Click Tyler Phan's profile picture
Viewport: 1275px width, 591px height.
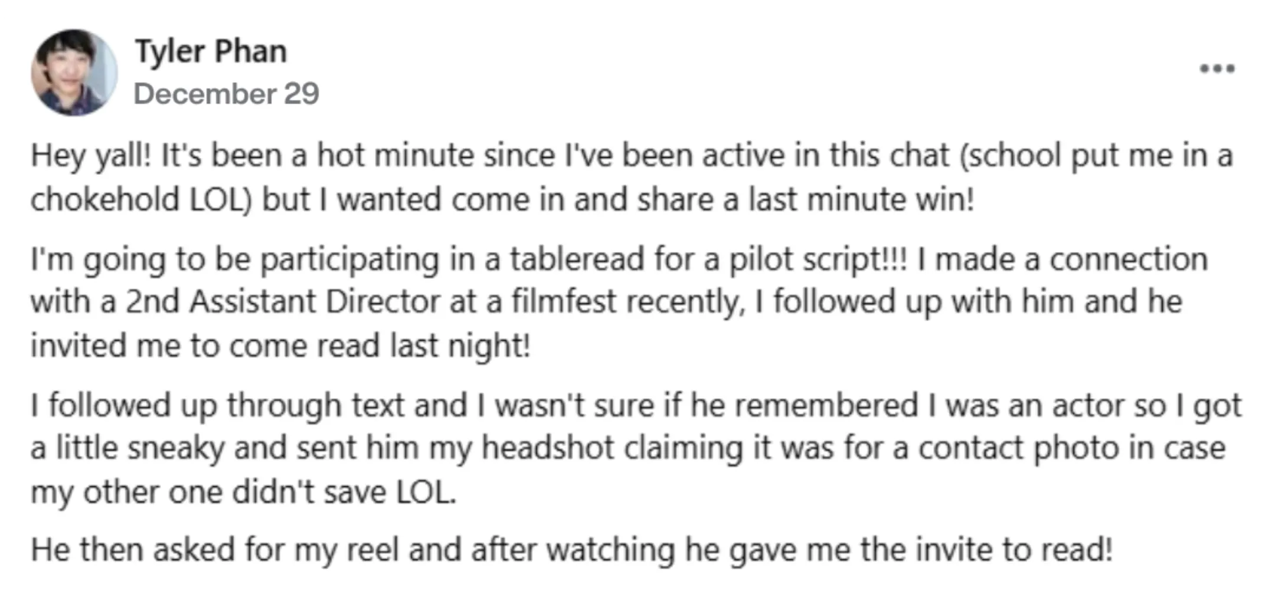(x=74, y=73)
